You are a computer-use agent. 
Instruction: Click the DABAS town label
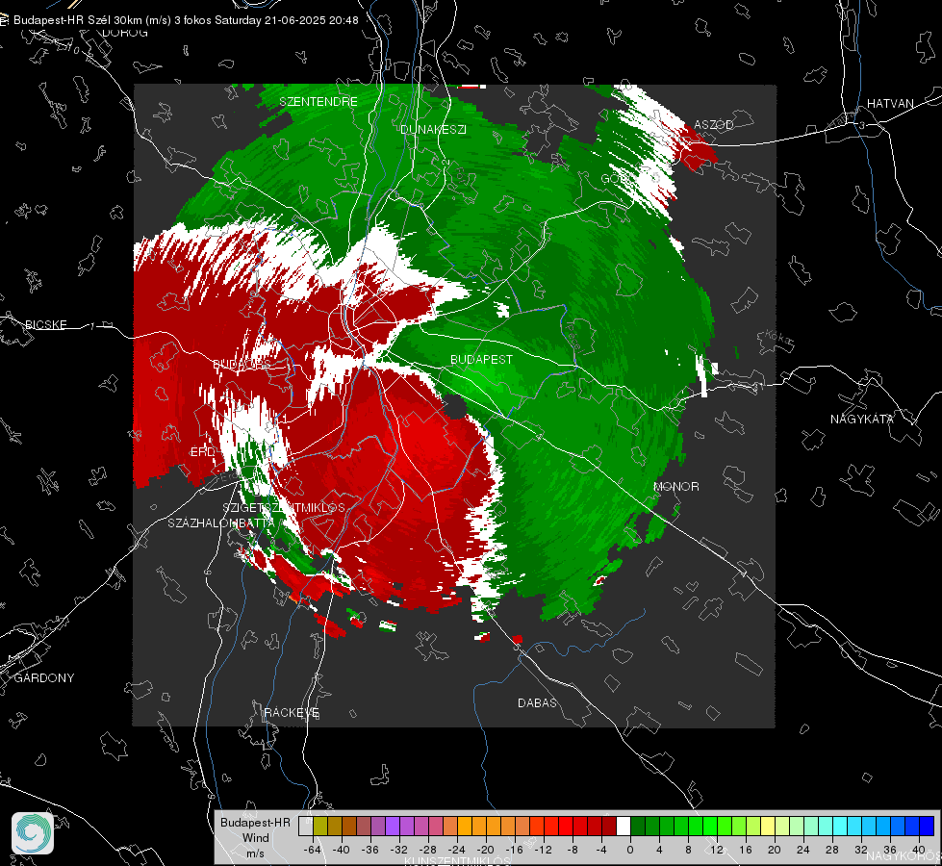[x=537, y=702]
